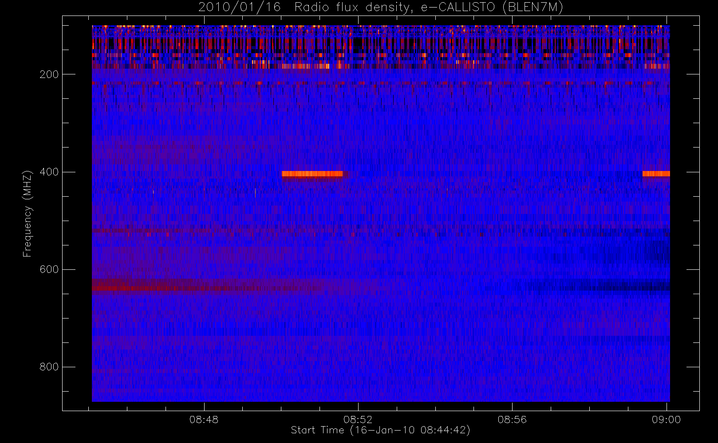718x443 pixels.
Task: Click the 'Start Time (16-Jan-10 08:44:42)' label
Action: [380, 430]
